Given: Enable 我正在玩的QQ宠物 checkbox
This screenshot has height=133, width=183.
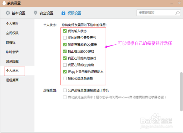Looking at the screenshot, I should 65,65.
